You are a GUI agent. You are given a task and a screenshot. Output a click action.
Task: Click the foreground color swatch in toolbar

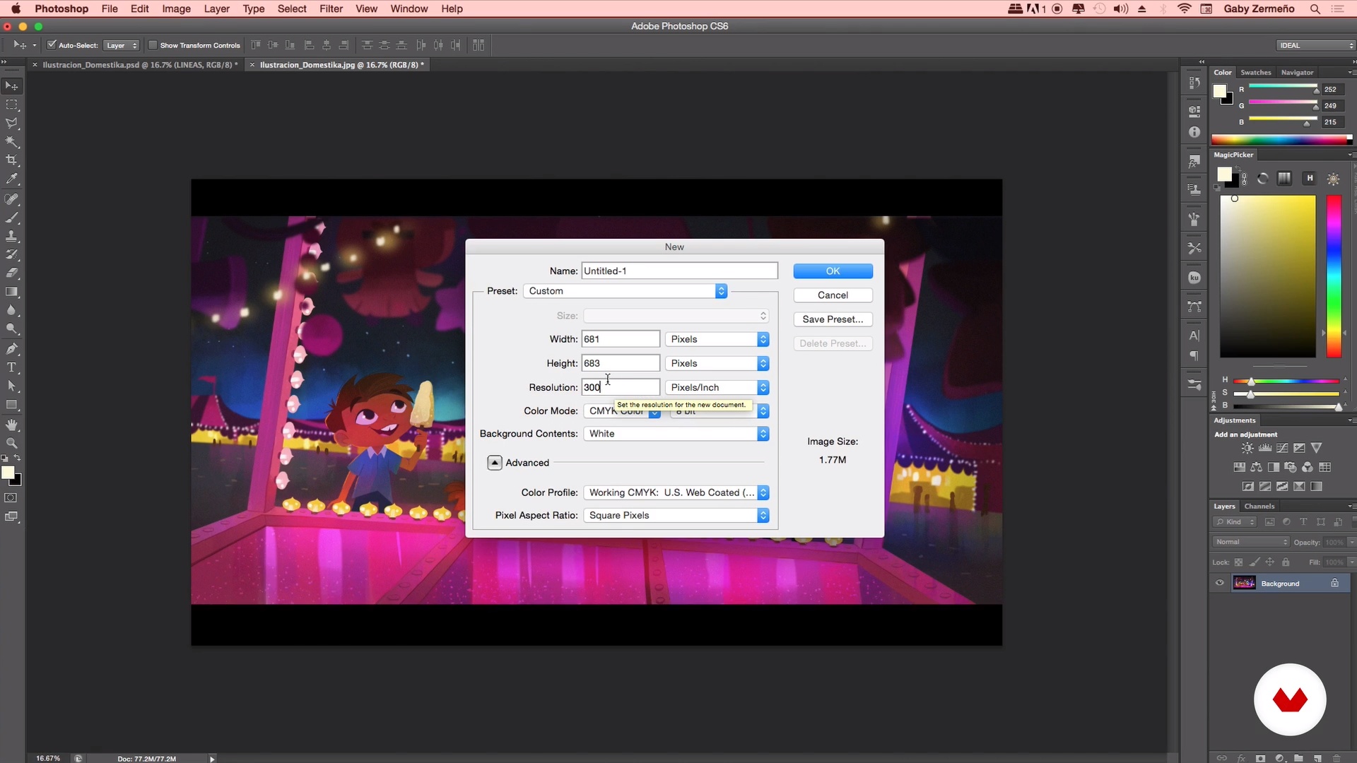pyautogui.click(x=8, y=473)
